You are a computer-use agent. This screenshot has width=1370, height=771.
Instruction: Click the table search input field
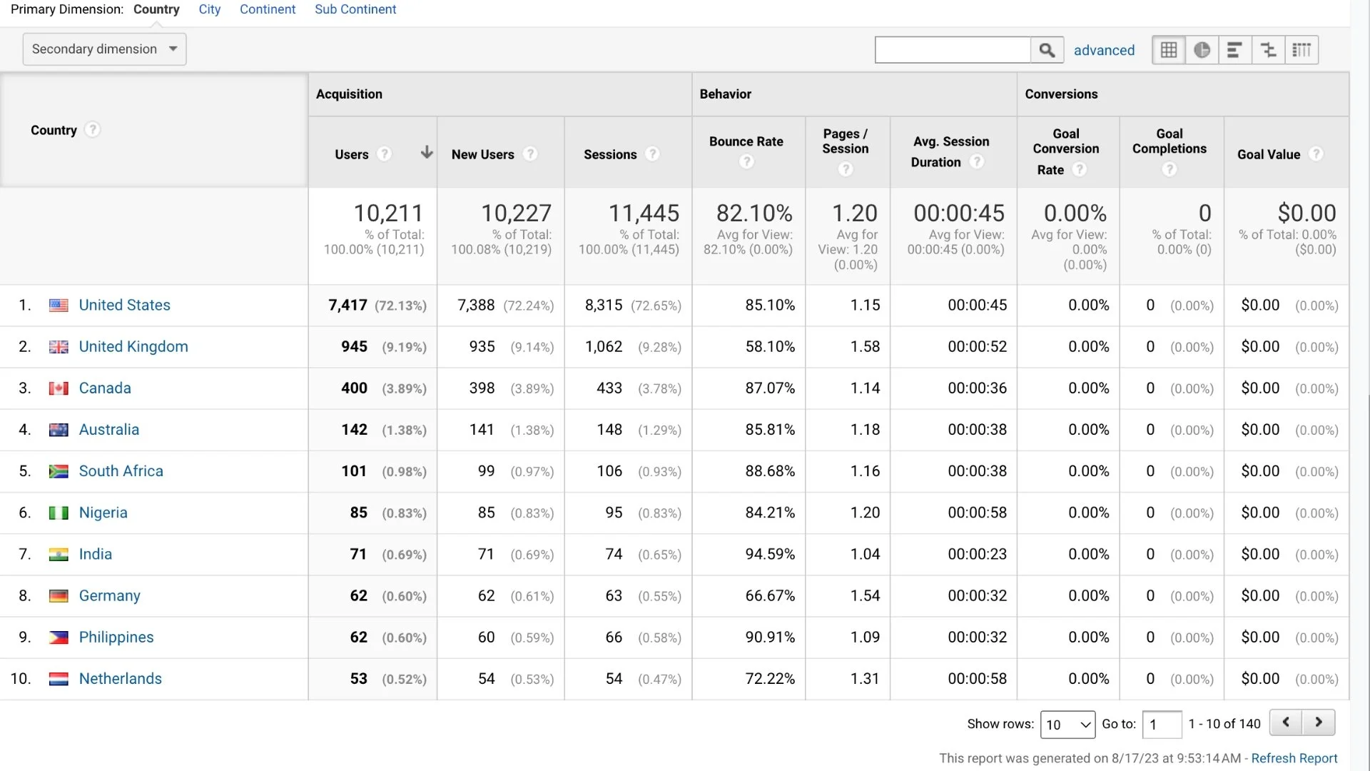coord(953,50)
